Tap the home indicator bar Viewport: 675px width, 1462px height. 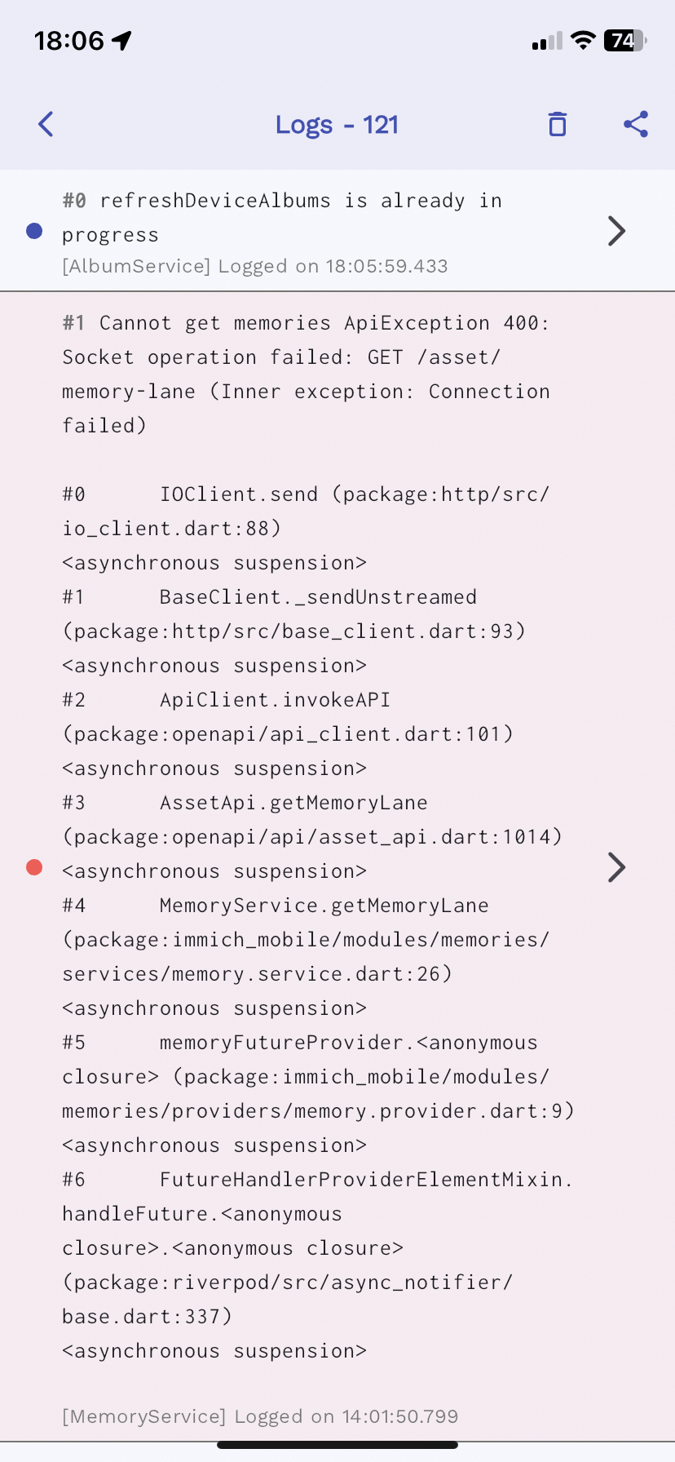337,1445
